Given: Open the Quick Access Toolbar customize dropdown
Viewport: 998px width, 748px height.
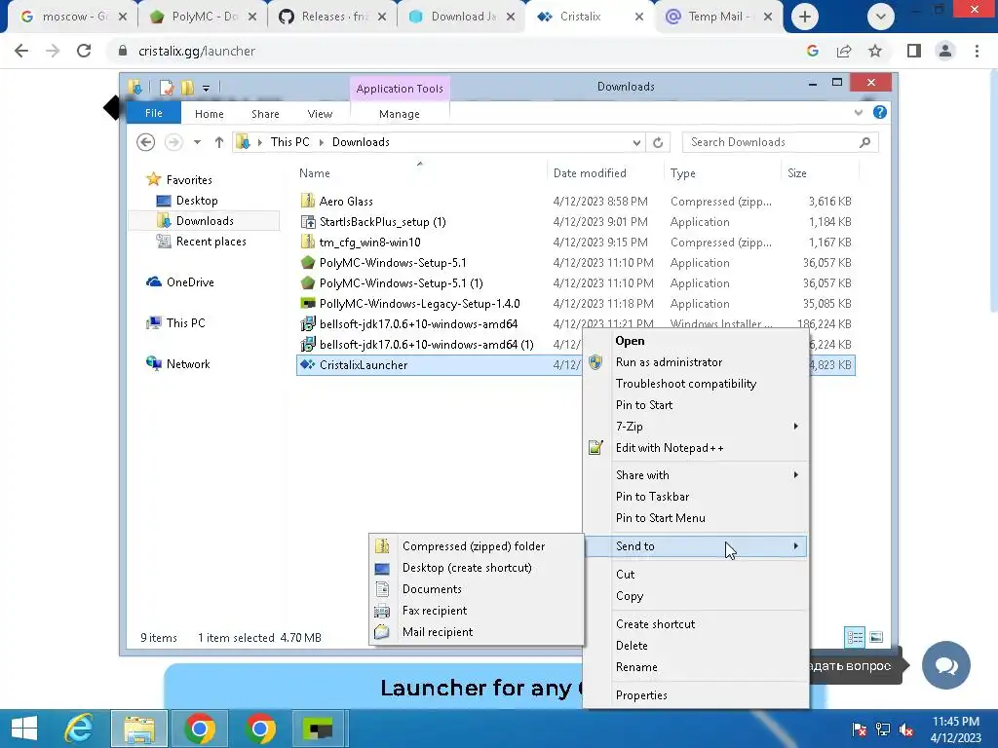Looking at the screenshot, I should pos(207,88).
